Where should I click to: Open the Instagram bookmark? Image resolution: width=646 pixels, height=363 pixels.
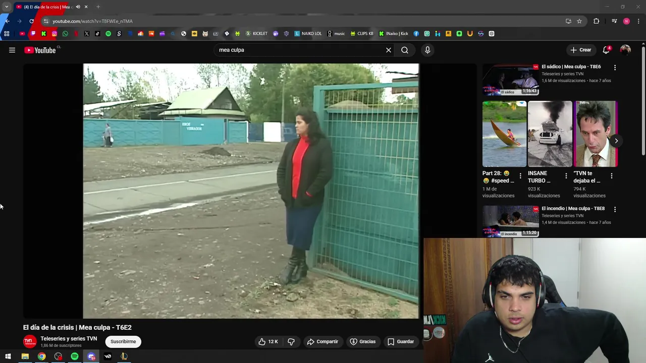[55, 34]
